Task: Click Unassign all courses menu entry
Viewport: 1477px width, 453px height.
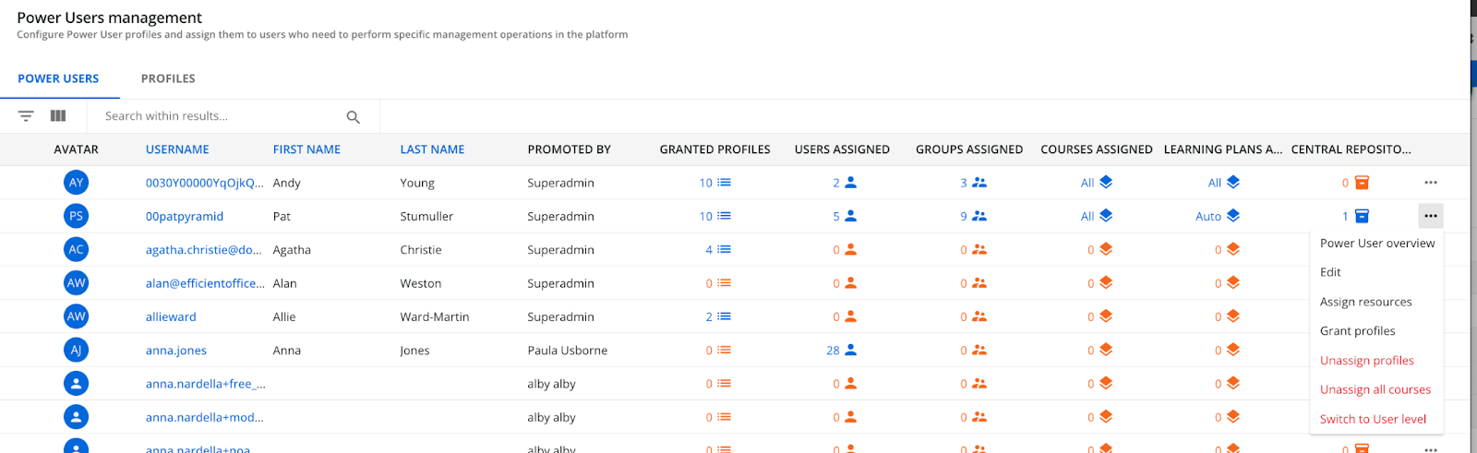Action: pyautogui.click(x=1375, y=389)
